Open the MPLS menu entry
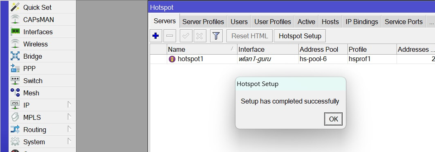 point(42,117)
